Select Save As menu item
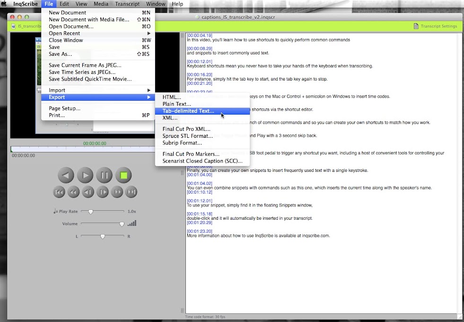Image resolution: width=464 pixels, height=322 pixels. (x=98, y=54)
